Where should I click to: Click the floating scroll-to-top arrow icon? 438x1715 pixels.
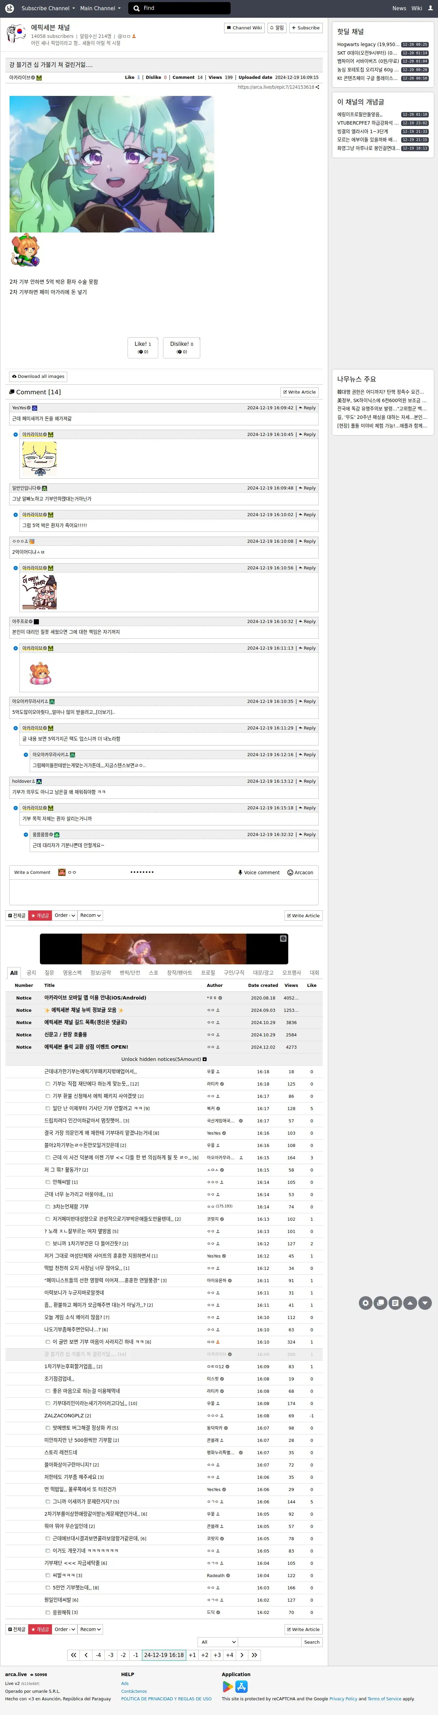coord(410,1303)
